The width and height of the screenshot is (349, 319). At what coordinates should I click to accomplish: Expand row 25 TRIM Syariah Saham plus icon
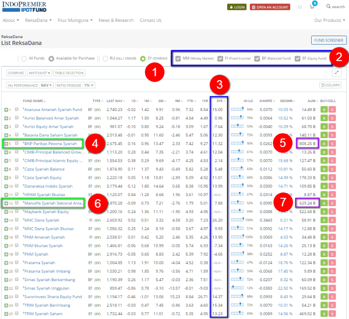6,314
